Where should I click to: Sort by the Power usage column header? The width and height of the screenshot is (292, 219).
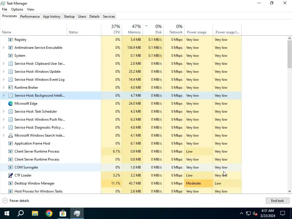point(199,30)
